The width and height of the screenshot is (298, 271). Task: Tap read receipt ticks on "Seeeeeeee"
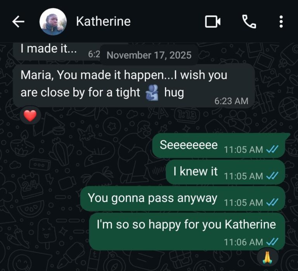(x=272, y=149)
